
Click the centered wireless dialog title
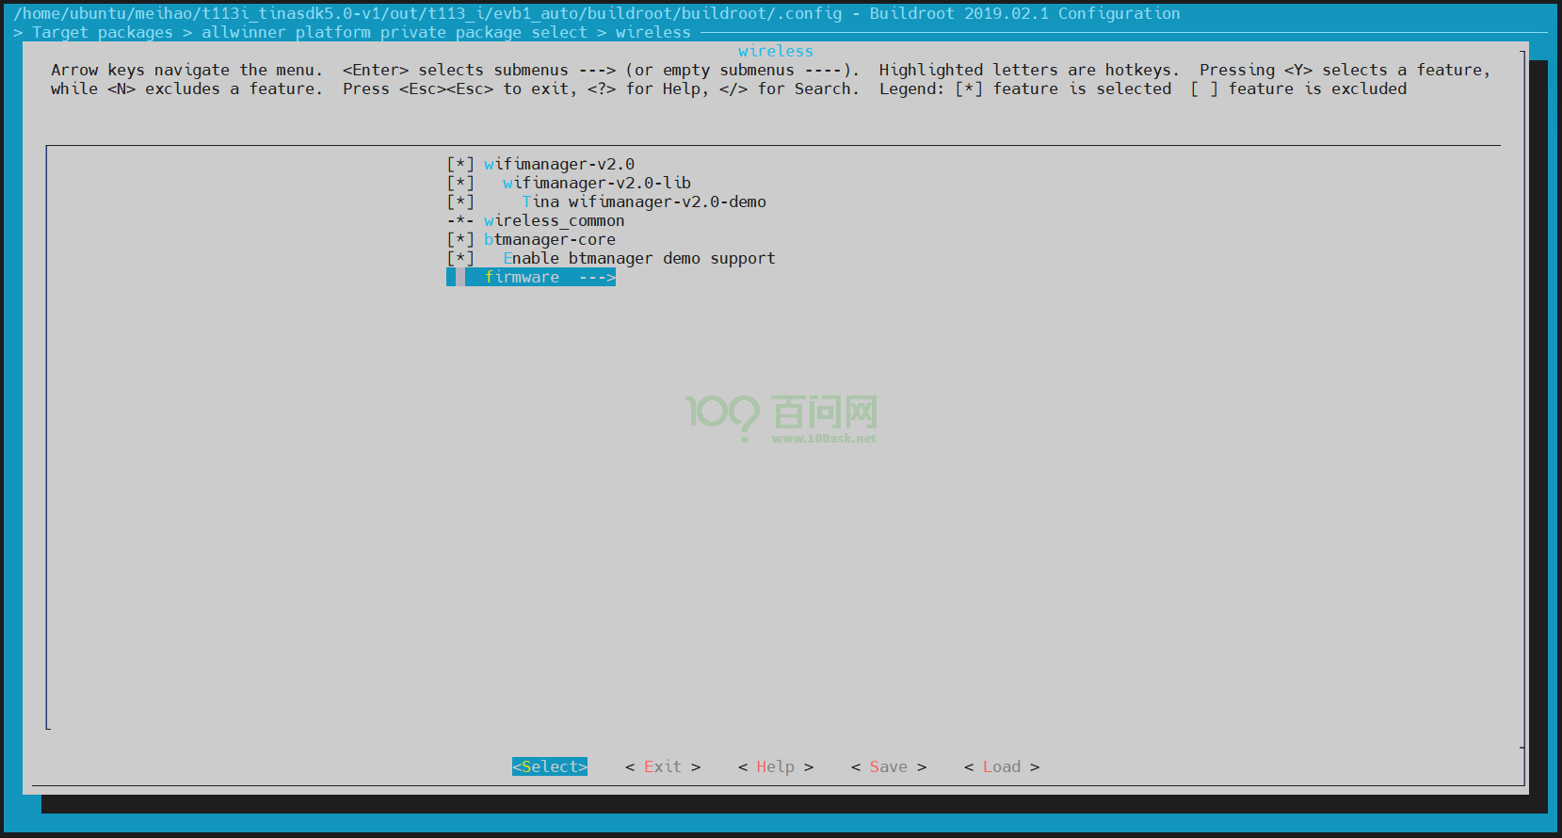point(775,52)
